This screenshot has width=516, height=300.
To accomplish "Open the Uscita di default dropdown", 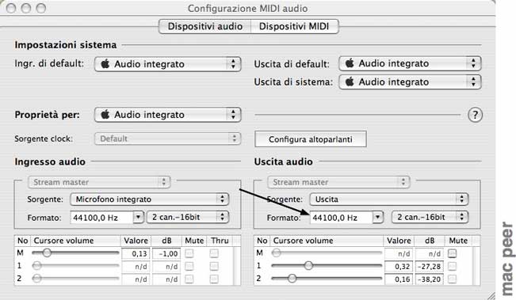I will (x=410, y=63).
